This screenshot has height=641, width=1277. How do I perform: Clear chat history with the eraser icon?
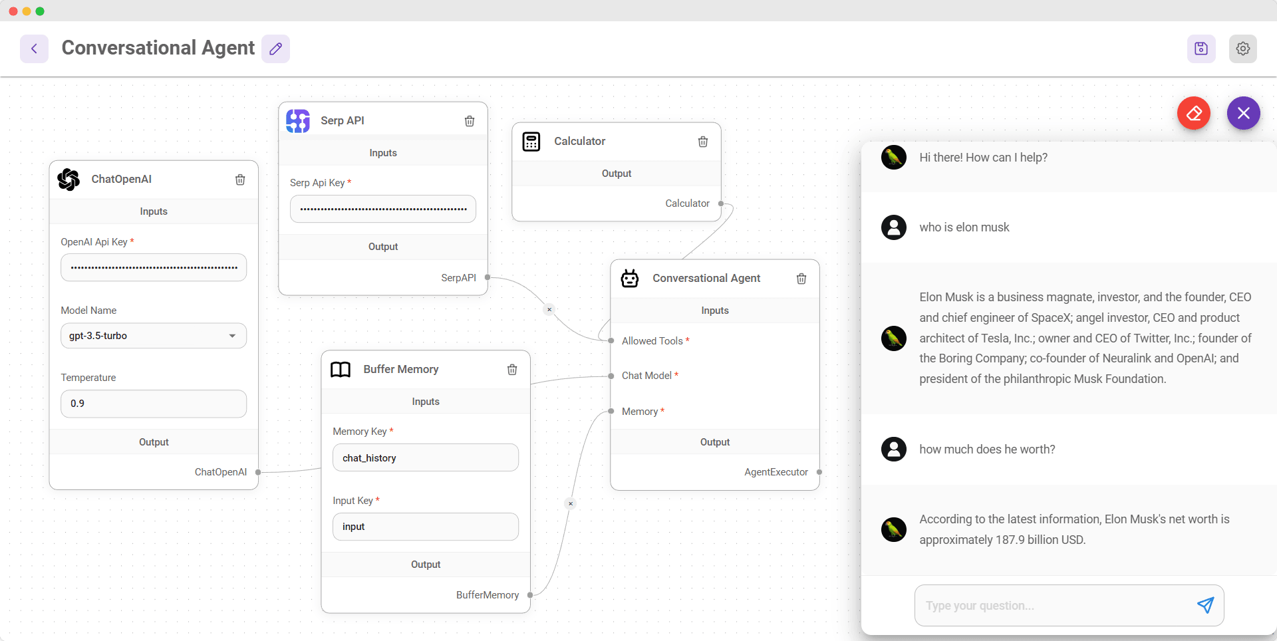point(1194,113)
